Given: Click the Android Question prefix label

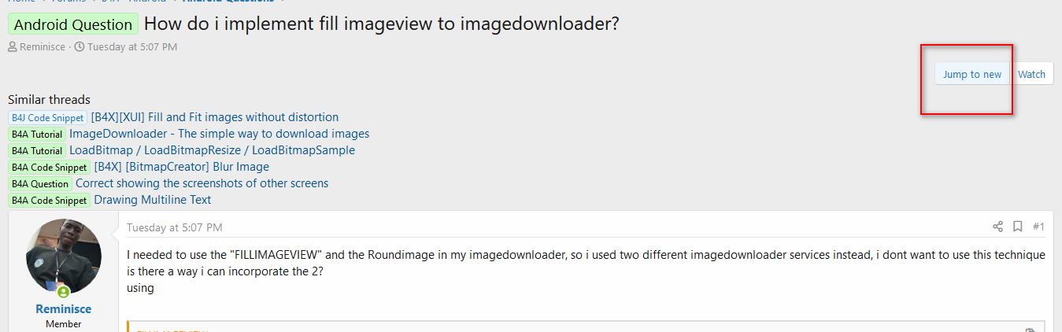Looking at the screenshot, I should pos(73,24).
